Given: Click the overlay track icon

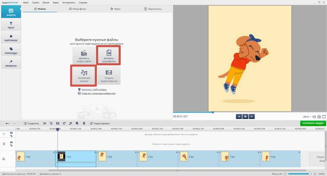Looking at the screenshot, I should coord(4,144).
